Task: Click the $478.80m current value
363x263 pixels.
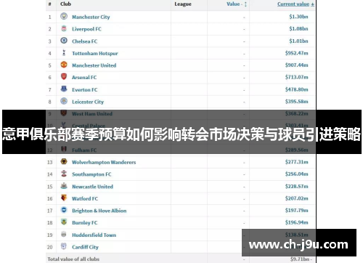Action: coord(297,89)
